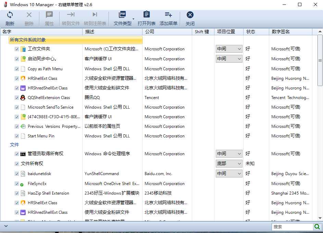This screenshot has height=233, width=323.
Task: Click the QQ penguin icon
Action: click(x=23, y=98)
